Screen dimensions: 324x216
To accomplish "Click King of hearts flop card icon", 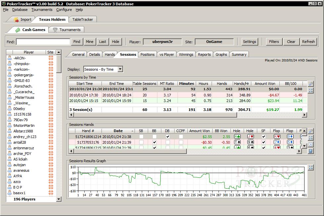I will tap(277, 136).
